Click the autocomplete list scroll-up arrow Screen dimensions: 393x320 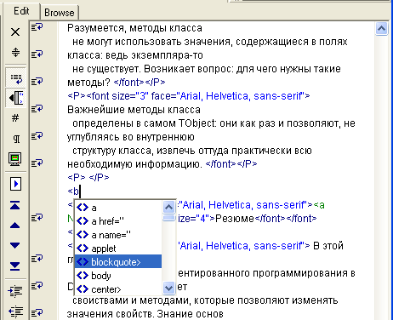(168, 208)
